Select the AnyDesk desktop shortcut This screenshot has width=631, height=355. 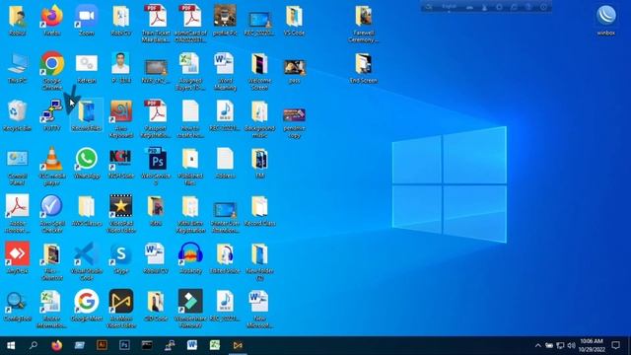[x=18, y=257]
